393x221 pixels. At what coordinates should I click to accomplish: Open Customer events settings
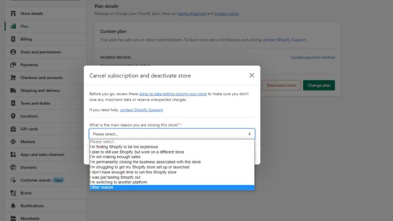click(x=46, y=180)
